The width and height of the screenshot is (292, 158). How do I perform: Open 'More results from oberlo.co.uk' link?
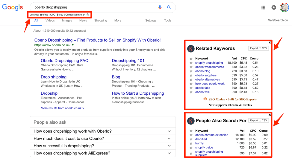tap(62, 108)
